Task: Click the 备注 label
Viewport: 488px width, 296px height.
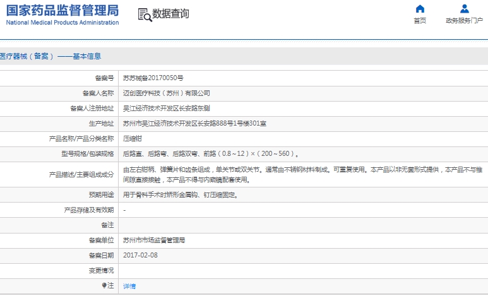Action: [x=108, y=225]
